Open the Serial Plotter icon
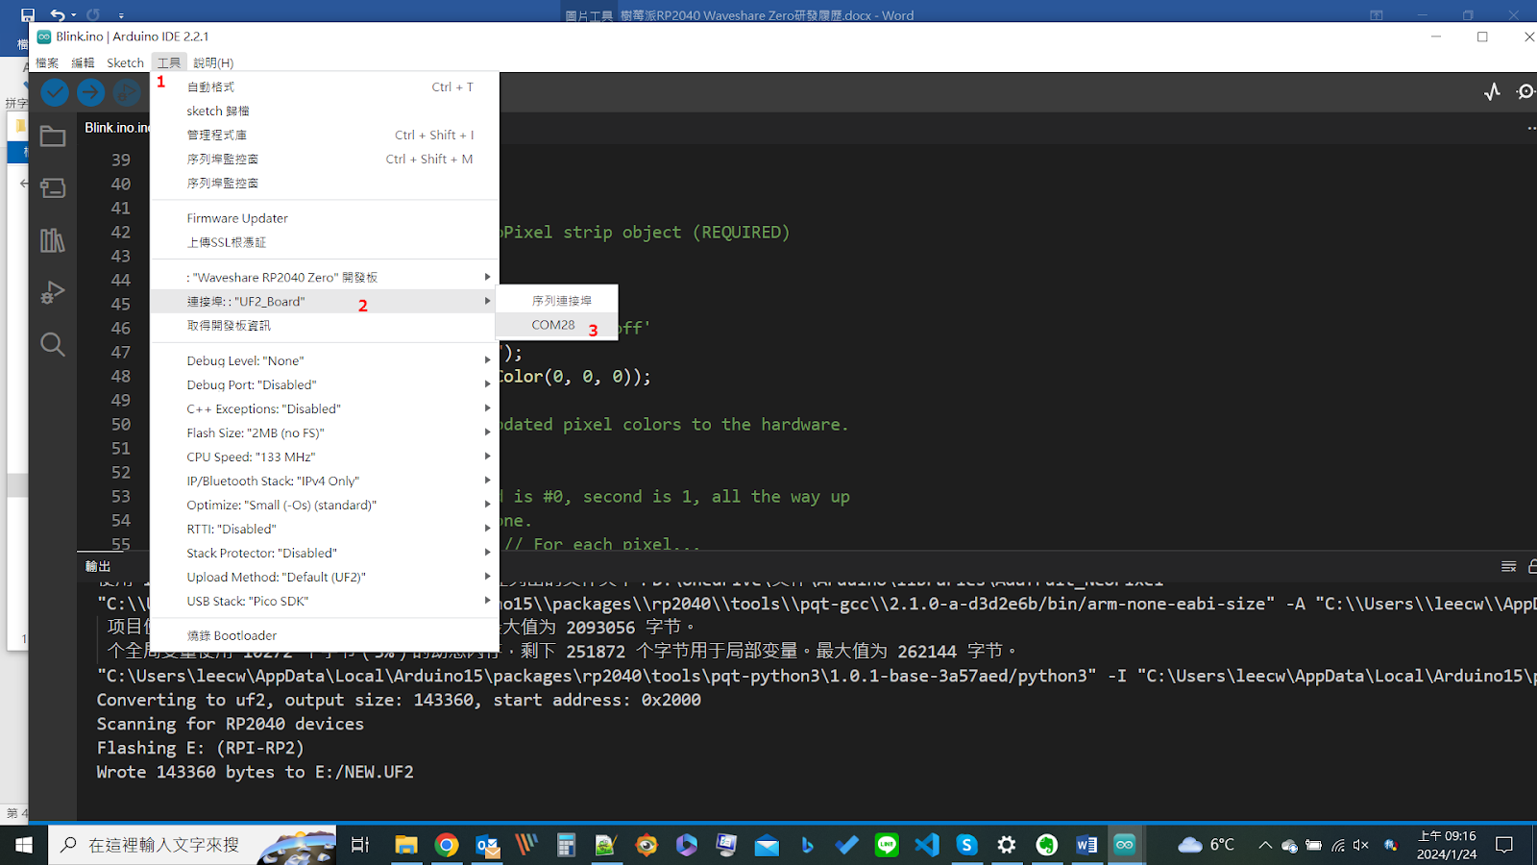1537x865 pixels. 1492,91
